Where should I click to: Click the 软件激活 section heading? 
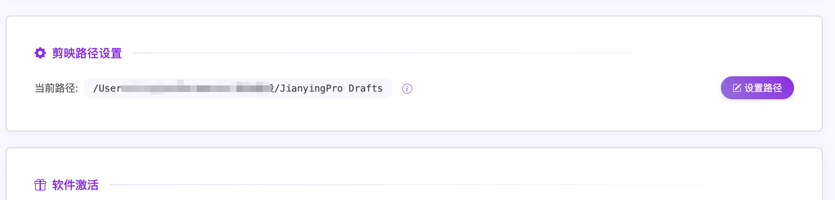(75, 185)
